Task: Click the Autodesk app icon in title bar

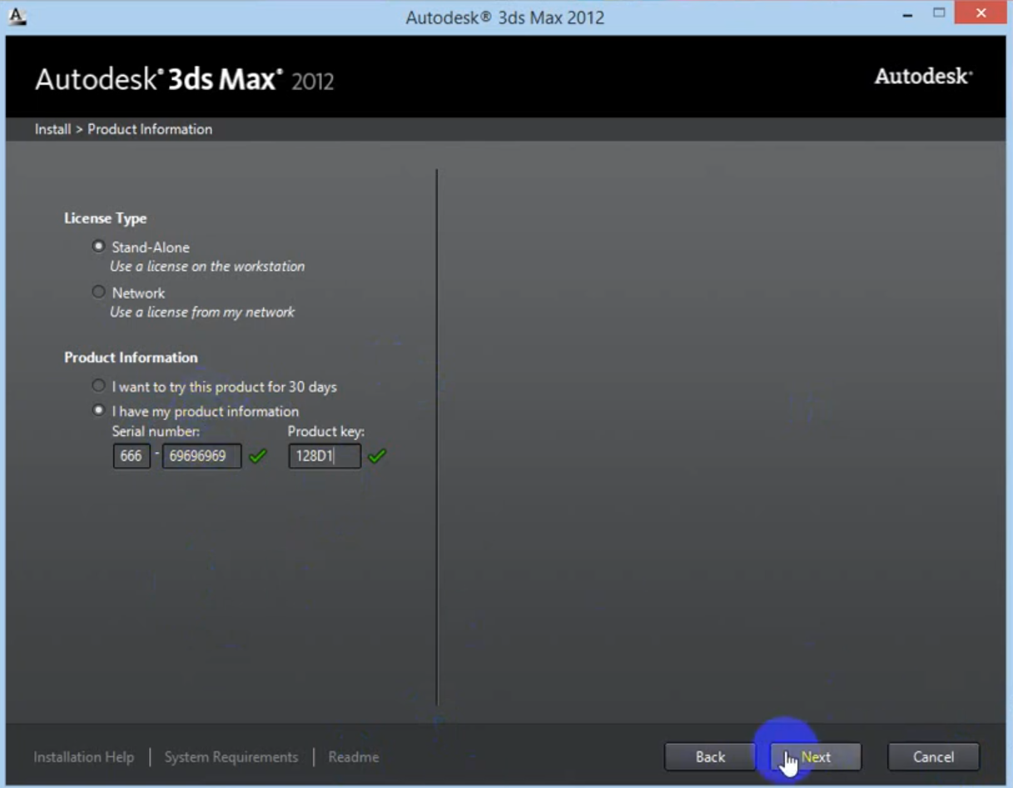Action: click(x=17, y=17)
